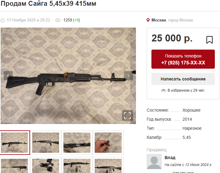Select thumbnail of rifle with two magazines
220x173 pixels.
(77, 166)
